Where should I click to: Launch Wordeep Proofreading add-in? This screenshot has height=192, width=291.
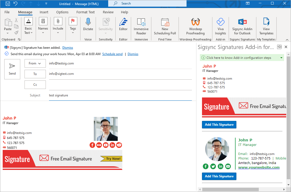(x=195, y=27)
